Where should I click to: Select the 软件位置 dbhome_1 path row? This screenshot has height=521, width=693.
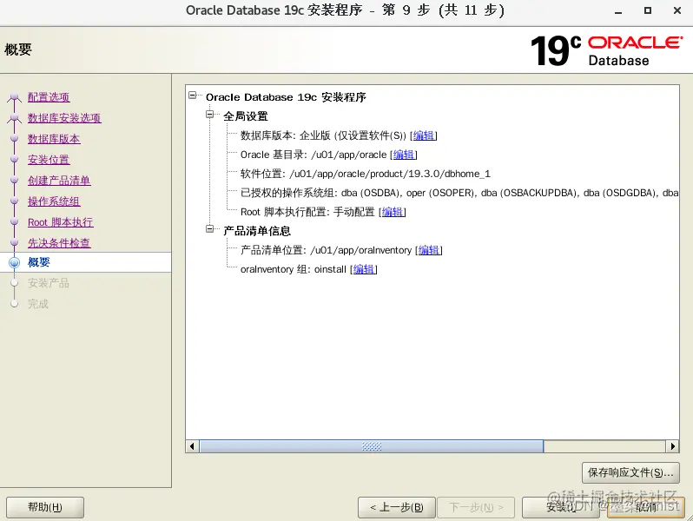click(x=365, y=174)
